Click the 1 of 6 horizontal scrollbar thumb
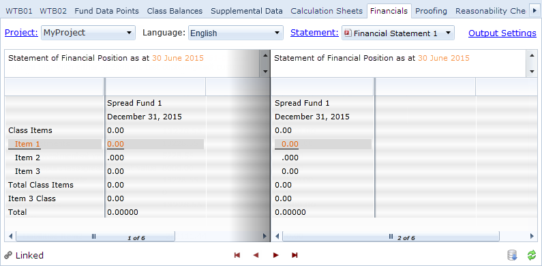The width and height of the screenshot is (542, 266). (x=95, y=237)
